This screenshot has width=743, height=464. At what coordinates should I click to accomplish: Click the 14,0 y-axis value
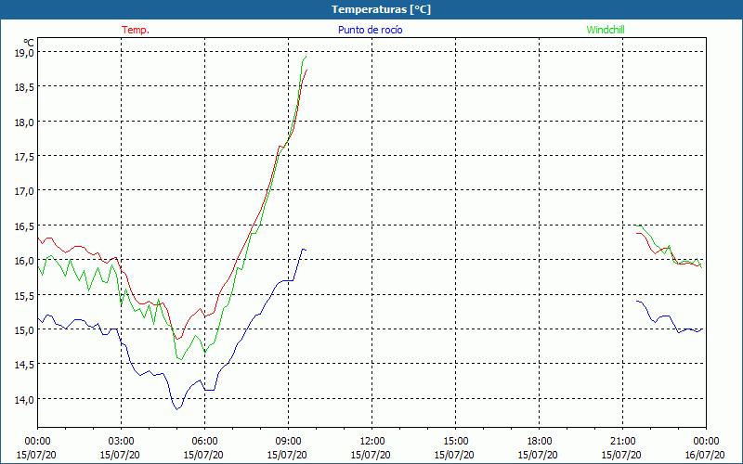point(24,399)
